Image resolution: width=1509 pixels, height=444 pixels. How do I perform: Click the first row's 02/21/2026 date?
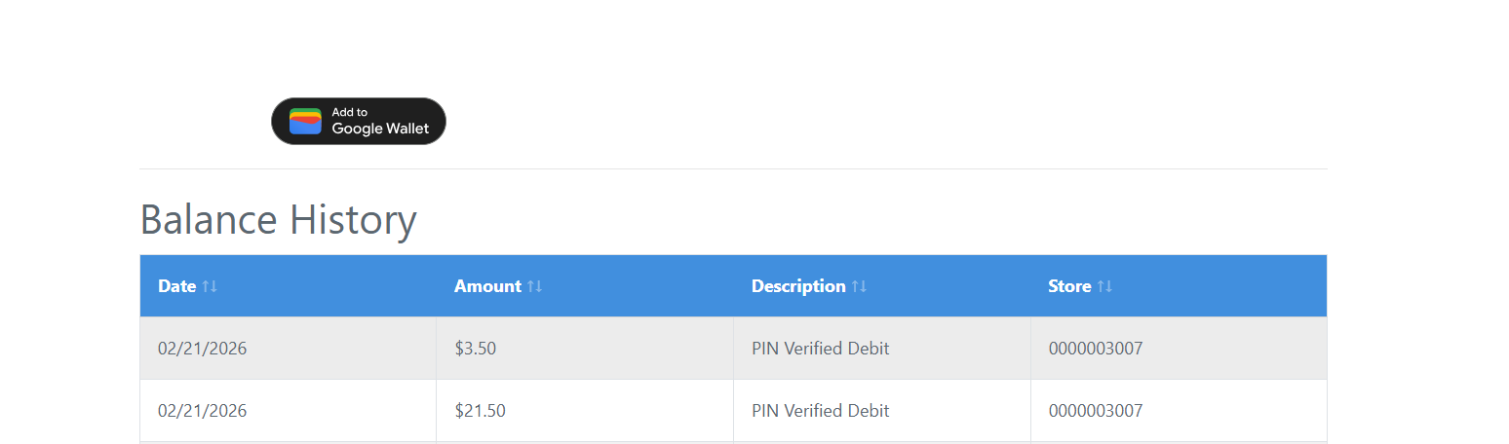point(203,349)
